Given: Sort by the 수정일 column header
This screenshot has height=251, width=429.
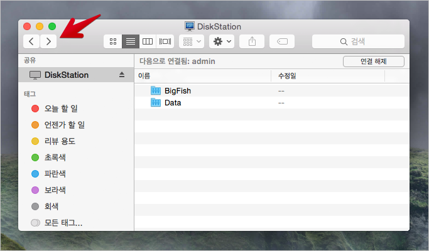Looking at the screenshot, I should [x=328, y=76].
